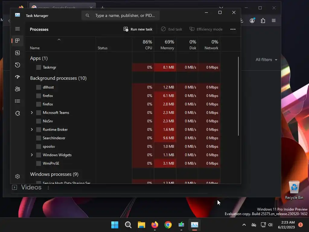Open Firefox account icon in browser toolbar
Viewport: 309px width, 232px height.
[252, 21]
